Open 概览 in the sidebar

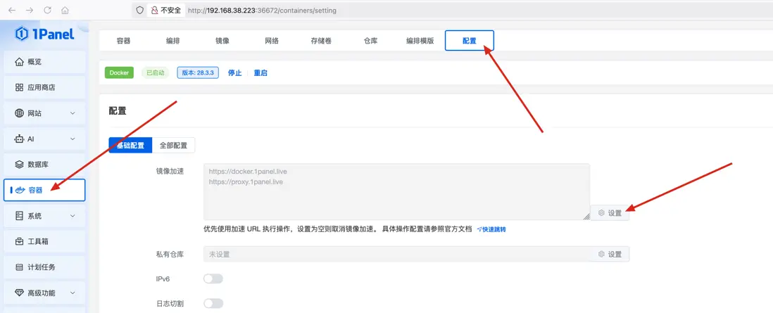click(45, 62)
